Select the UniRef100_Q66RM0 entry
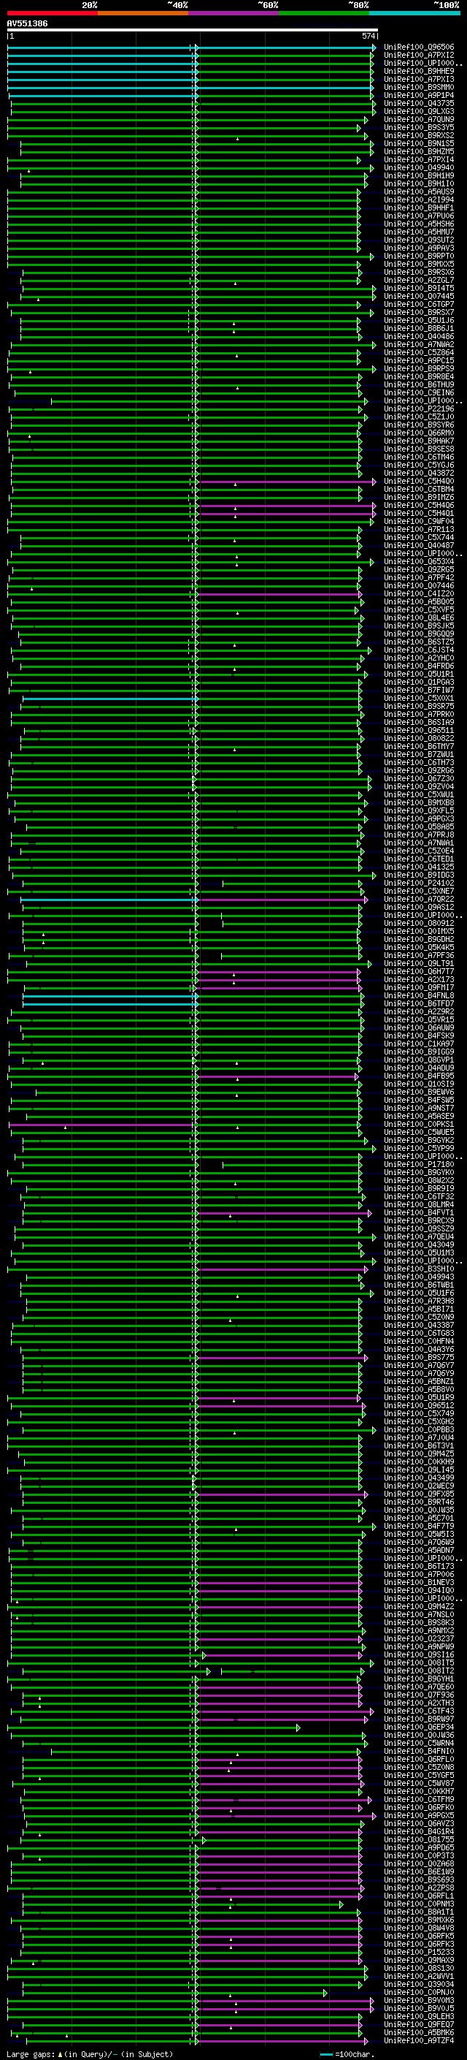 [419, 433]
